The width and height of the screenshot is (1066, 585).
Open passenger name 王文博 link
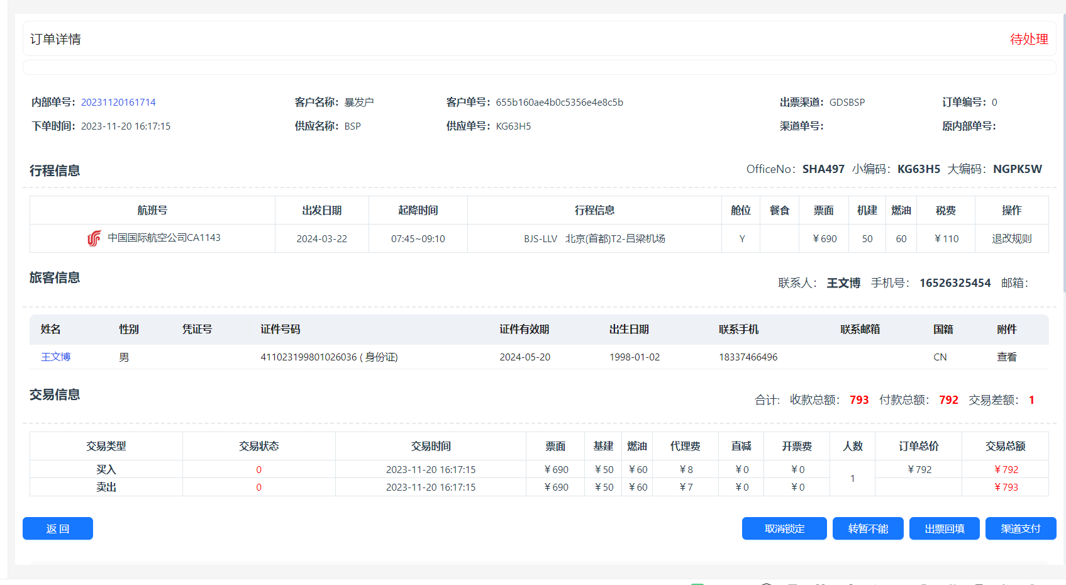coord(56,357)
